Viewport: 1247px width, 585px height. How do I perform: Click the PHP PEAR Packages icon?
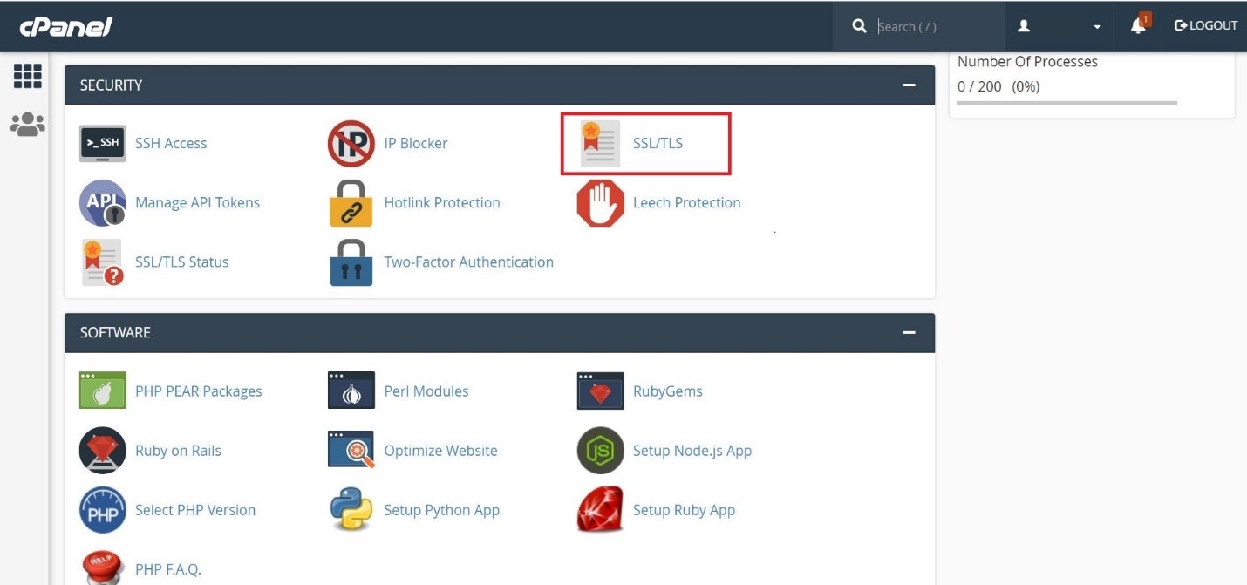click(103, 391)
